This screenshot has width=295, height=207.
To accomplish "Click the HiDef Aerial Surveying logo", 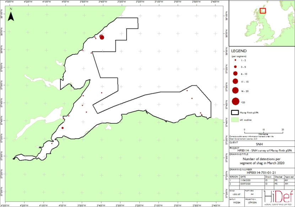I will (278, 198).
